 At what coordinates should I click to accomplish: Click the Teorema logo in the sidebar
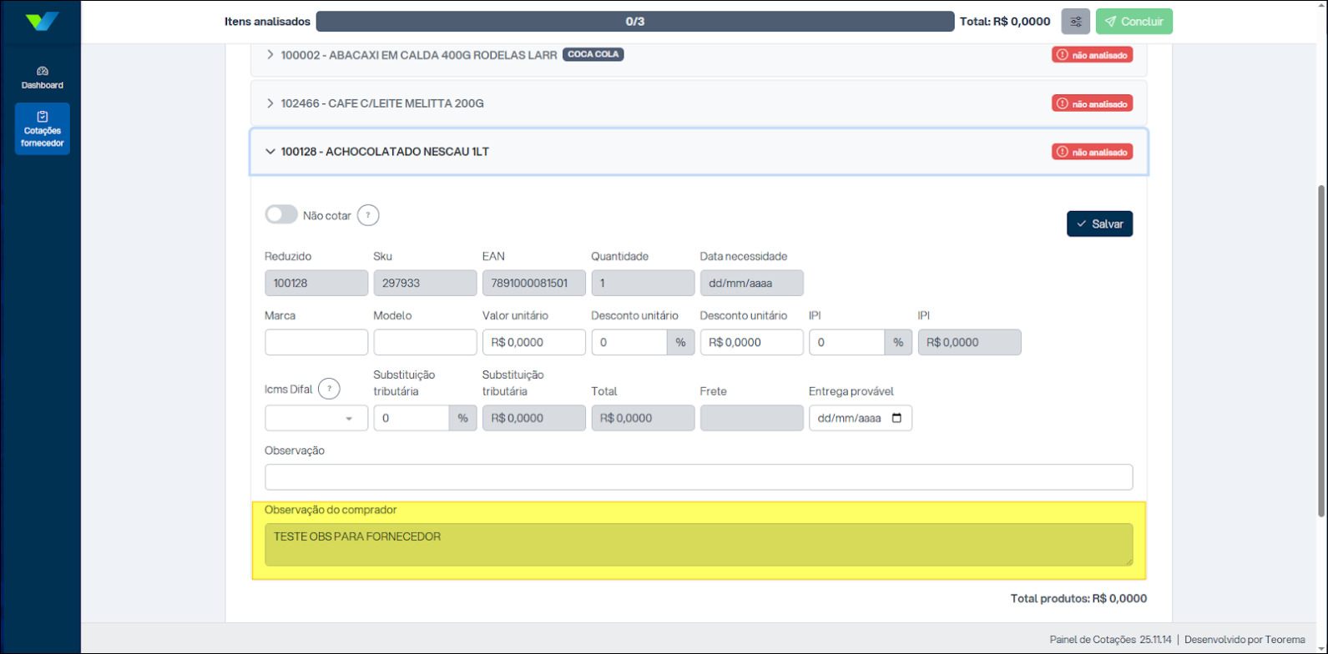41,22
